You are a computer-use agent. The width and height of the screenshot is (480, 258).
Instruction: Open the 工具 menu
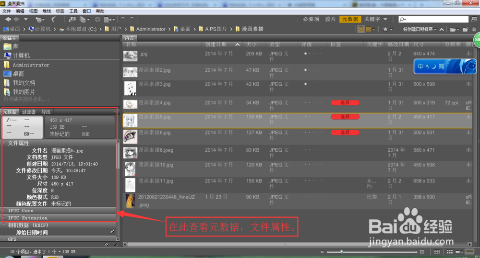[73, 11]
